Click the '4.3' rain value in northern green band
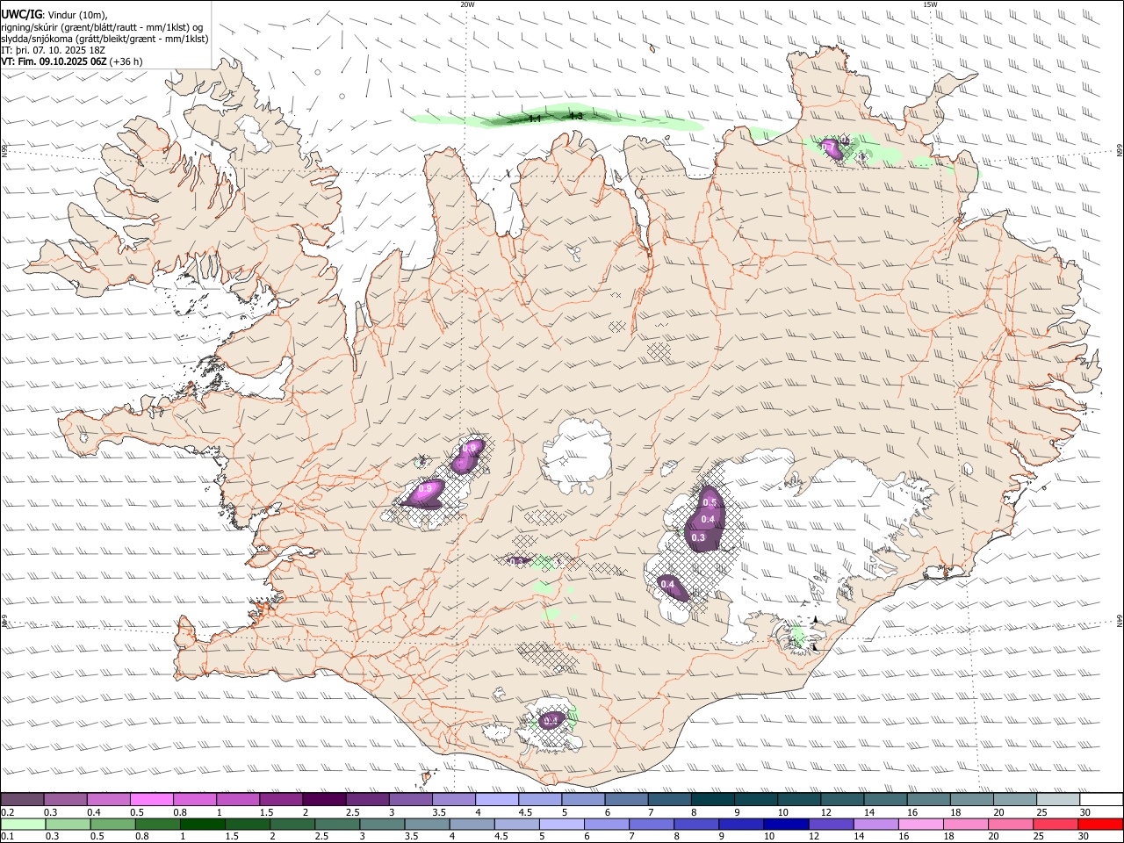The height and width of the screenshot is (843, 1124). [x=576, y=116]
